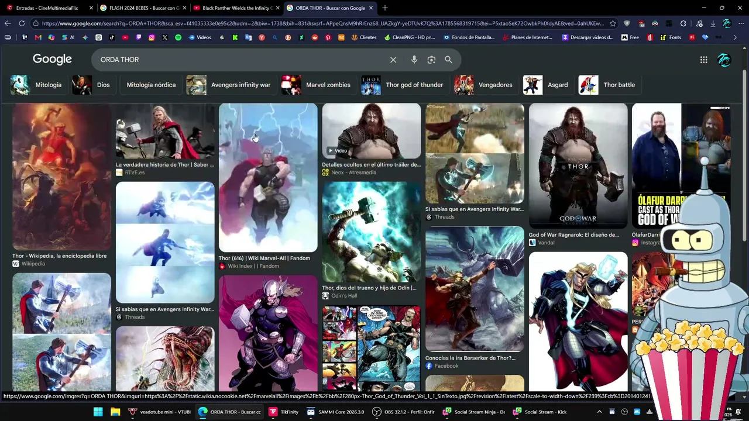749x421 pixels.
Task: Filter images by Marvel zombies chip
Action: click(318, 85)
